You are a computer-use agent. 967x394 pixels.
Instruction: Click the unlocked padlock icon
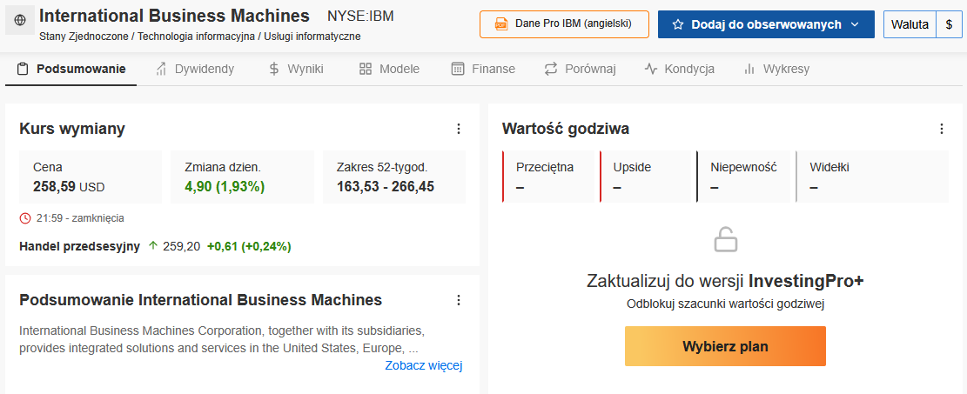click(x=725, y=239)
